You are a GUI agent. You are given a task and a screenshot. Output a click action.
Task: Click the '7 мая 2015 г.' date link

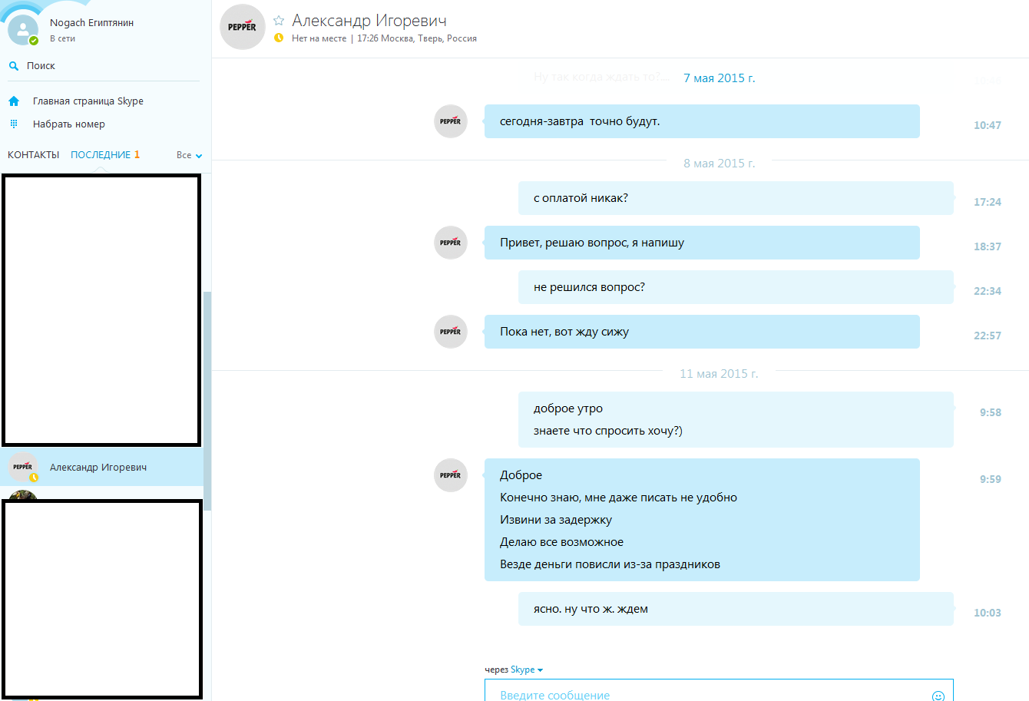(x=720, y=78)
